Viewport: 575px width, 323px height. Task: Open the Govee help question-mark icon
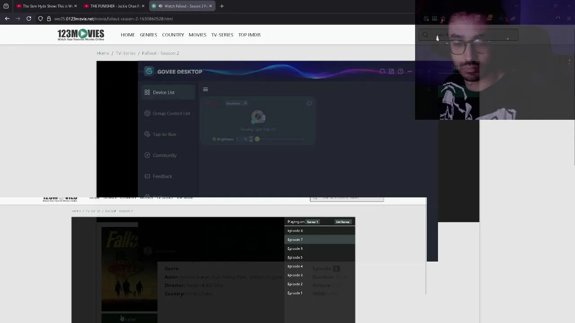[x=400, y=71]
